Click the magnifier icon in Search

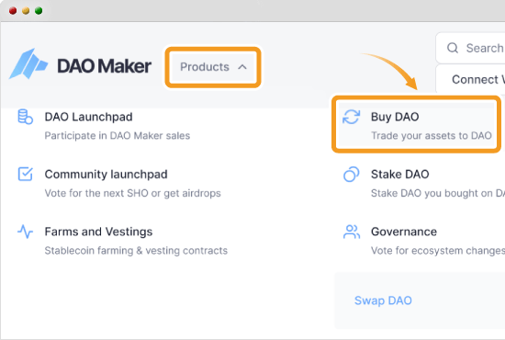point(453,48)
